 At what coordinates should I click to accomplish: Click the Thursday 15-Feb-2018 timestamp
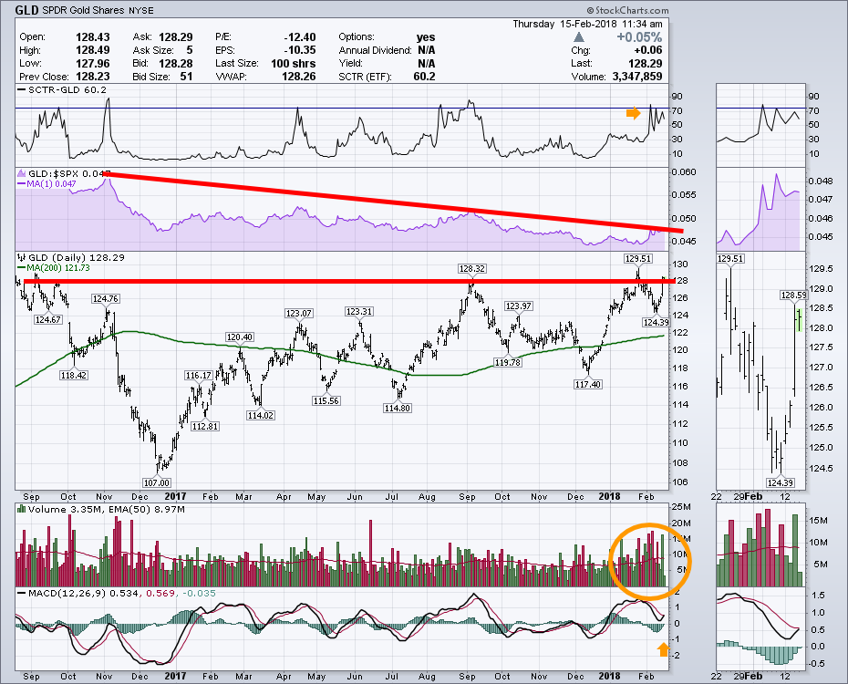click(x=587, y=24)
